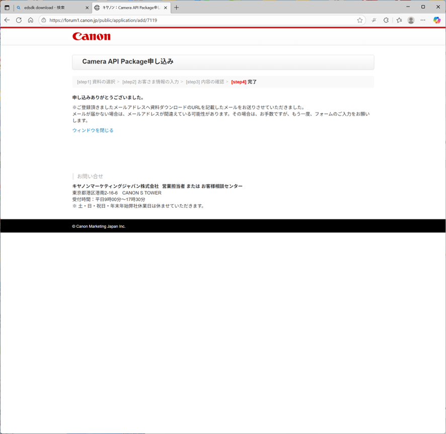Add this page to favorites with star

359,20
